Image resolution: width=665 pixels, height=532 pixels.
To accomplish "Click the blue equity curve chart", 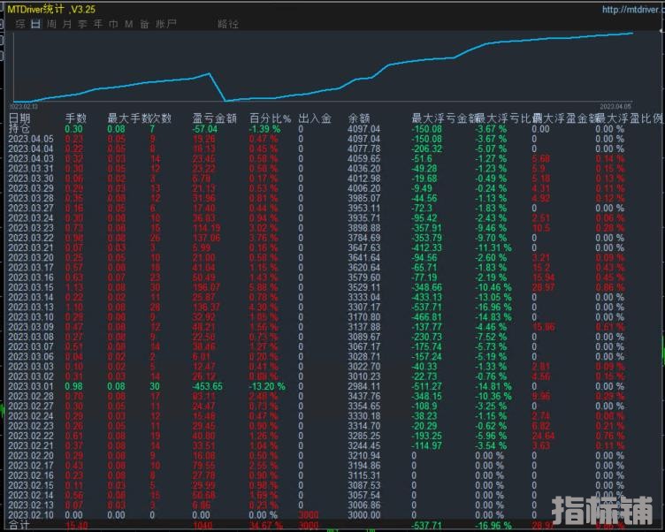I will pos(323,67).
